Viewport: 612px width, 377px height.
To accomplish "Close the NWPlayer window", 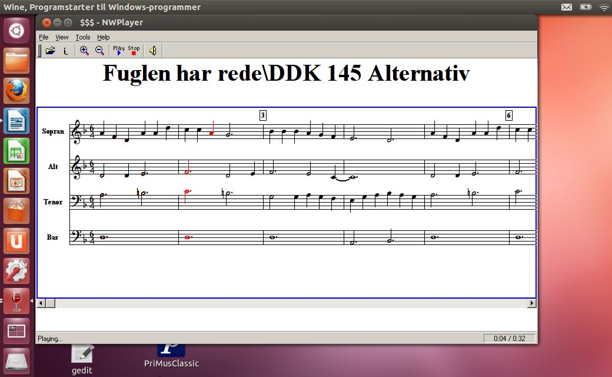I will 46,22.
